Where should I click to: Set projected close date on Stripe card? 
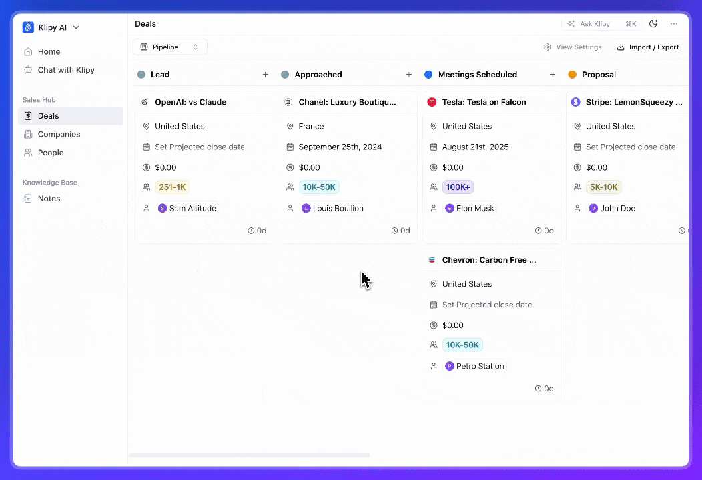click(631, 147)
